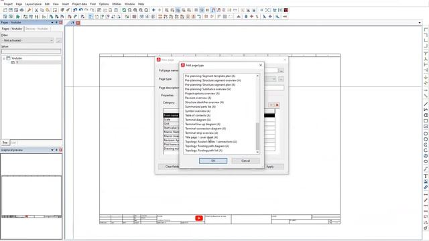The width and height of the screenshot is (429, 241).
Task: Select 'Revision overview (A)' entry
Action: [198, 98]
